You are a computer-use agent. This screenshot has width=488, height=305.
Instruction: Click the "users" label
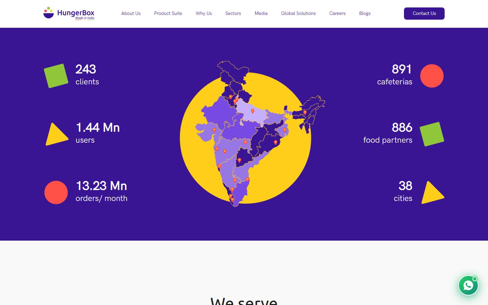[x=85, y=140]
